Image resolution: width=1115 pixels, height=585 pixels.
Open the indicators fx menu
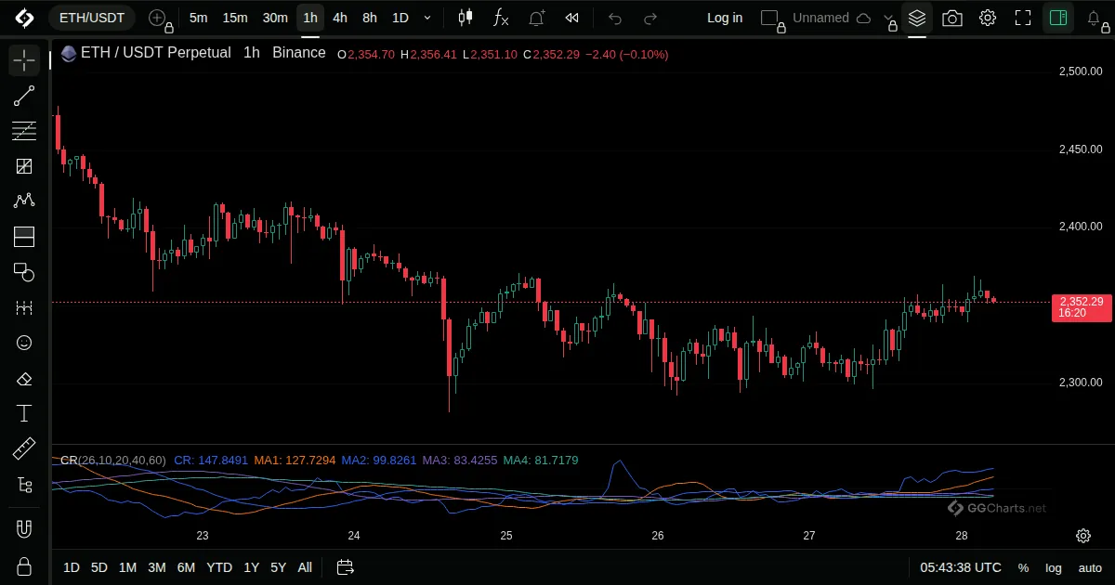[x=501, y=18]
